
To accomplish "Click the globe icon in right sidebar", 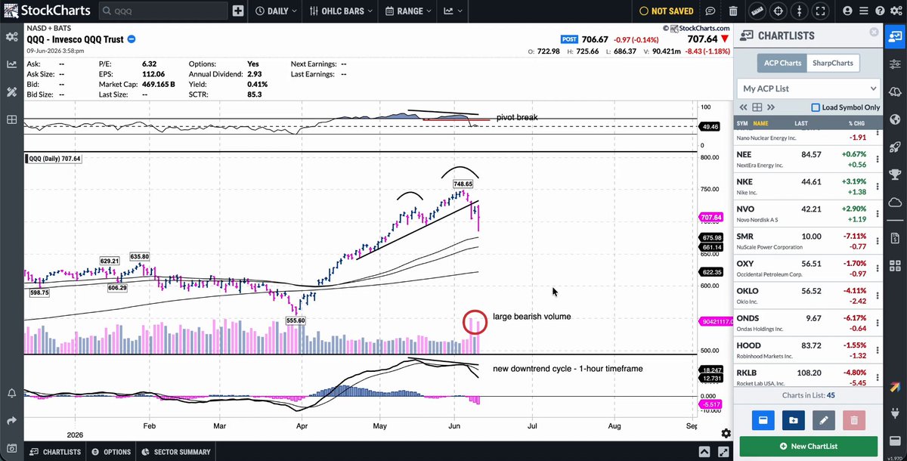I will tap(896, 119).
